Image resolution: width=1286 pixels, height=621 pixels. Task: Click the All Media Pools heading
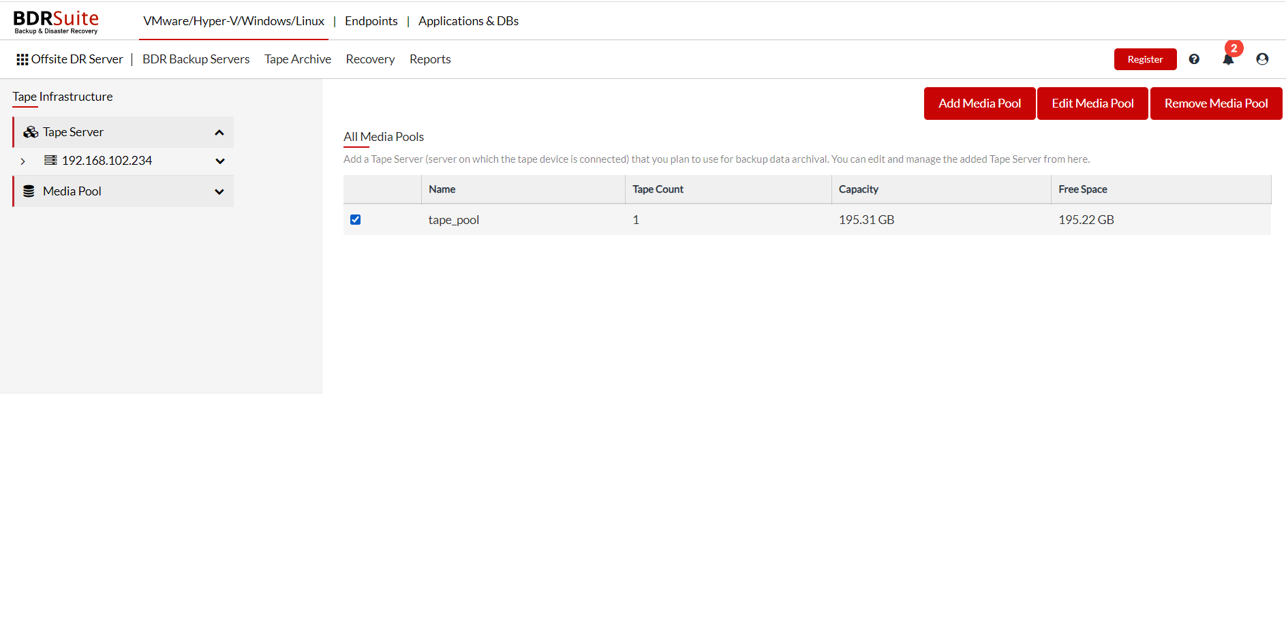tap(384, 137)
